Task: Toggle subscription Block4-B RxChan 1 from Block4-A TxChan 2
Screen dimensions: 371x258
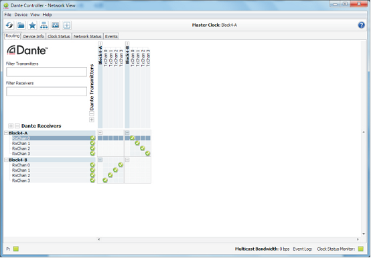Action: 115,170
